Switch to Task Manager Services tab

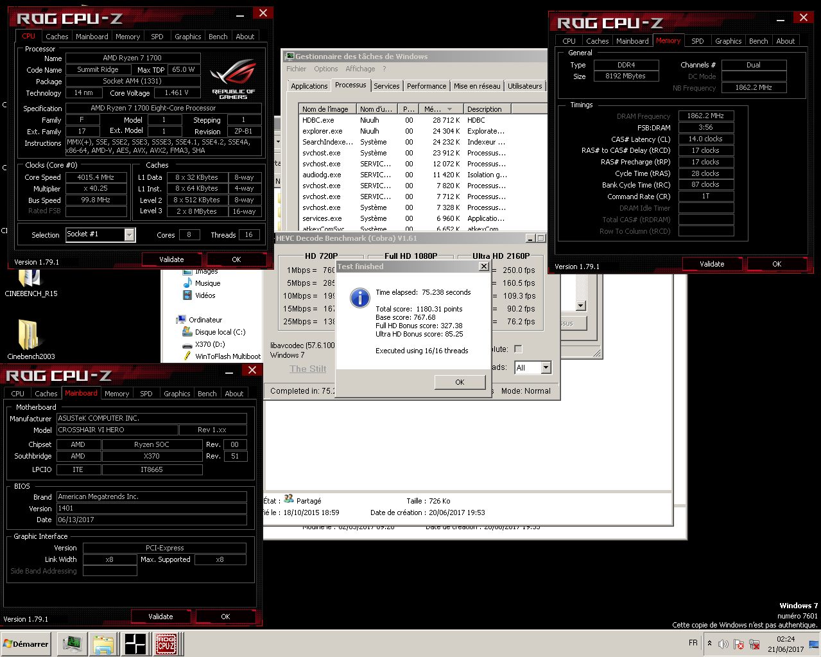tap(386, 86)
